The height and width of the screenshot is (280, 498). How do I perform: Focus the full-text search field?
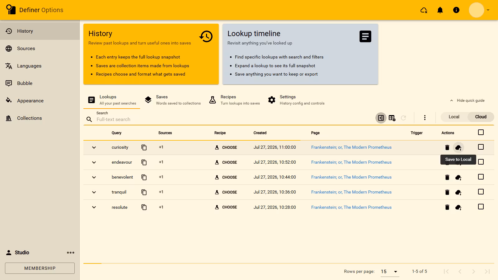233,119
